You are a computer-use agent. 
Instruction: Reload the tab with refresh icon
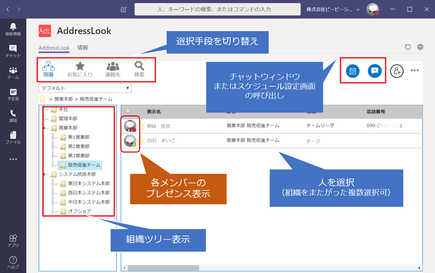[408, 47]
